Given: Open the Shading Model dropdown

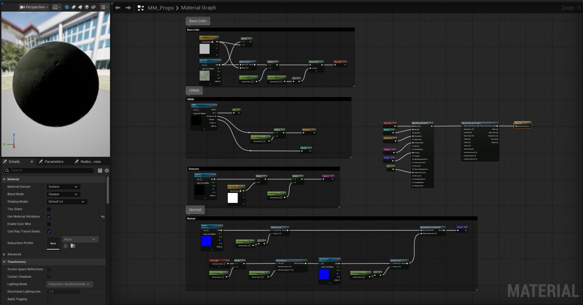Looking at the screenshot, I should click(x=66, y=201).
